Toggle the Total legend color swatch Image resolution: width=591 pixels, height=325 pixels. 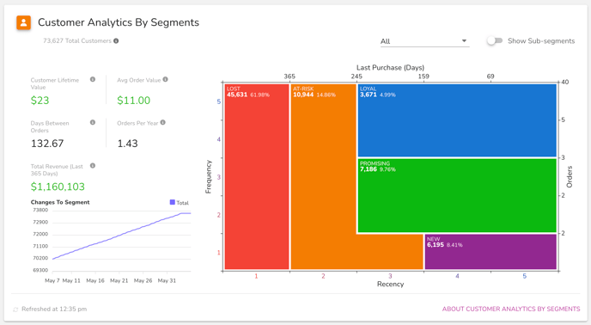[x=173, y=202]
